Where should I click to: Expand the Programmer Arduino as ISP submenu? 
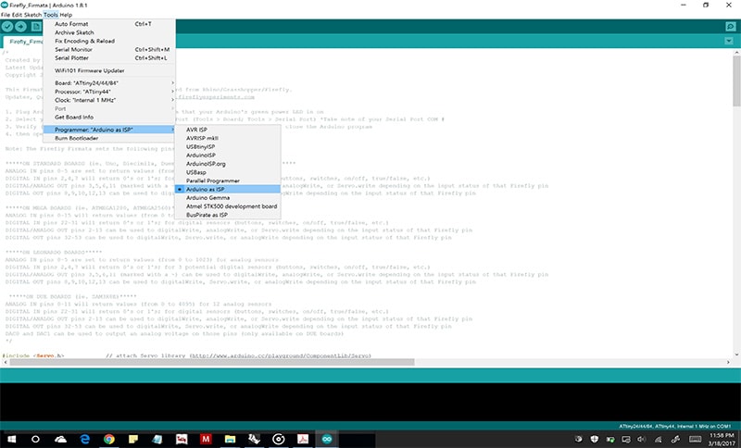pyautogui.click(x=109, y=130)
